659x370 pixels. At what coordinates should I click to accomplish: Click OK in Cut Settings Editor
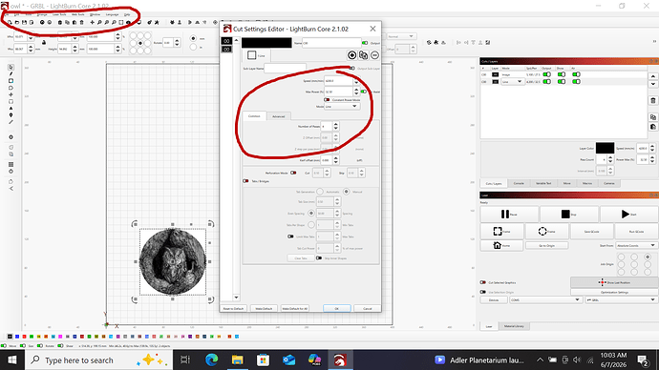pyautogui.click(x=336, y=308)
